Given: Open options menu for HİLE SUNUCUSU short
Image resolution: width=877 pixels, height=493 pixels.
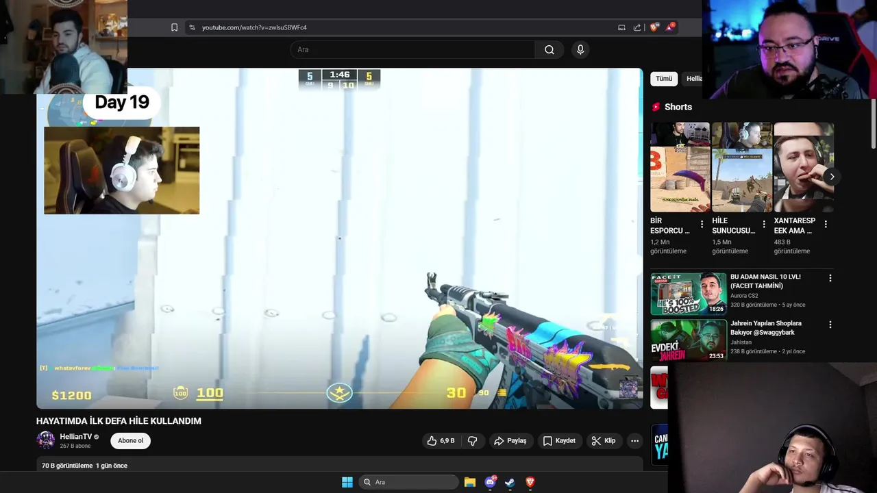Looking at the screenshot, I should (764, 225).
